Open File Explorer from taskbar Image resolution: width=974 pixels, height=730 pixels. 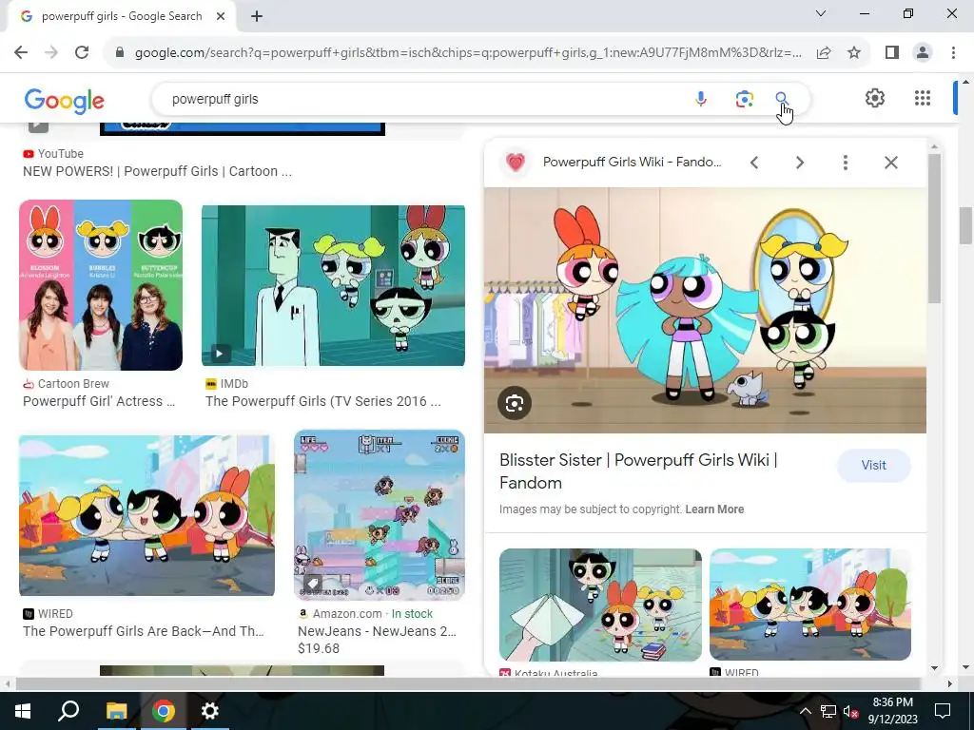(x=116, y=711)
